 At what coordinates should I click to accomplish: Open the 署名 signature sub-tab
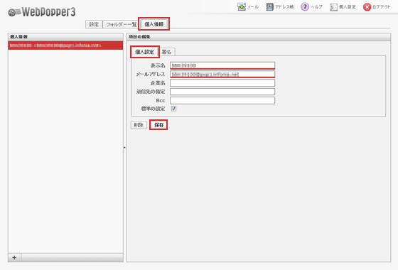pos(166,52)
